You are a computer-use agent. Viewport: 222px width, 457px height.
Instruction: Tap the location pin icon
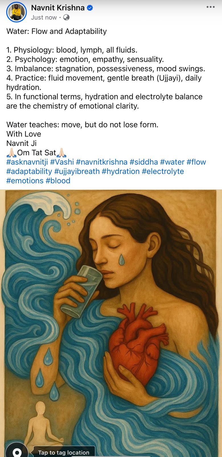17,451
